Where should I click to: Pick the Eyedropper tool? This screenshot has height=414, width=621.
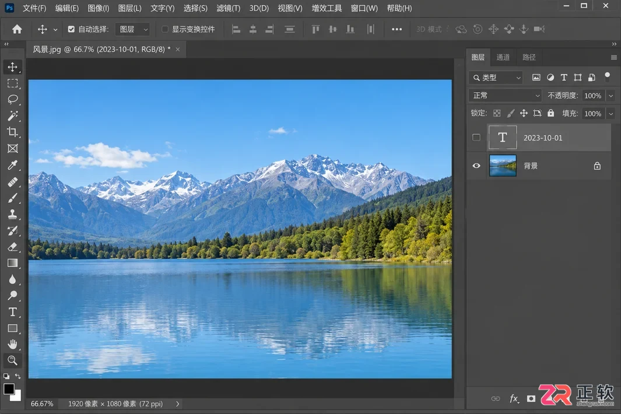pos(13,165)
